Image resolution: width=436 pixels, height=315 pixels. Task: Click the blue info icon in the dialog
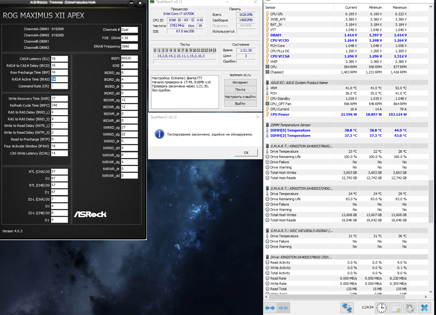[x=160, y=134]
